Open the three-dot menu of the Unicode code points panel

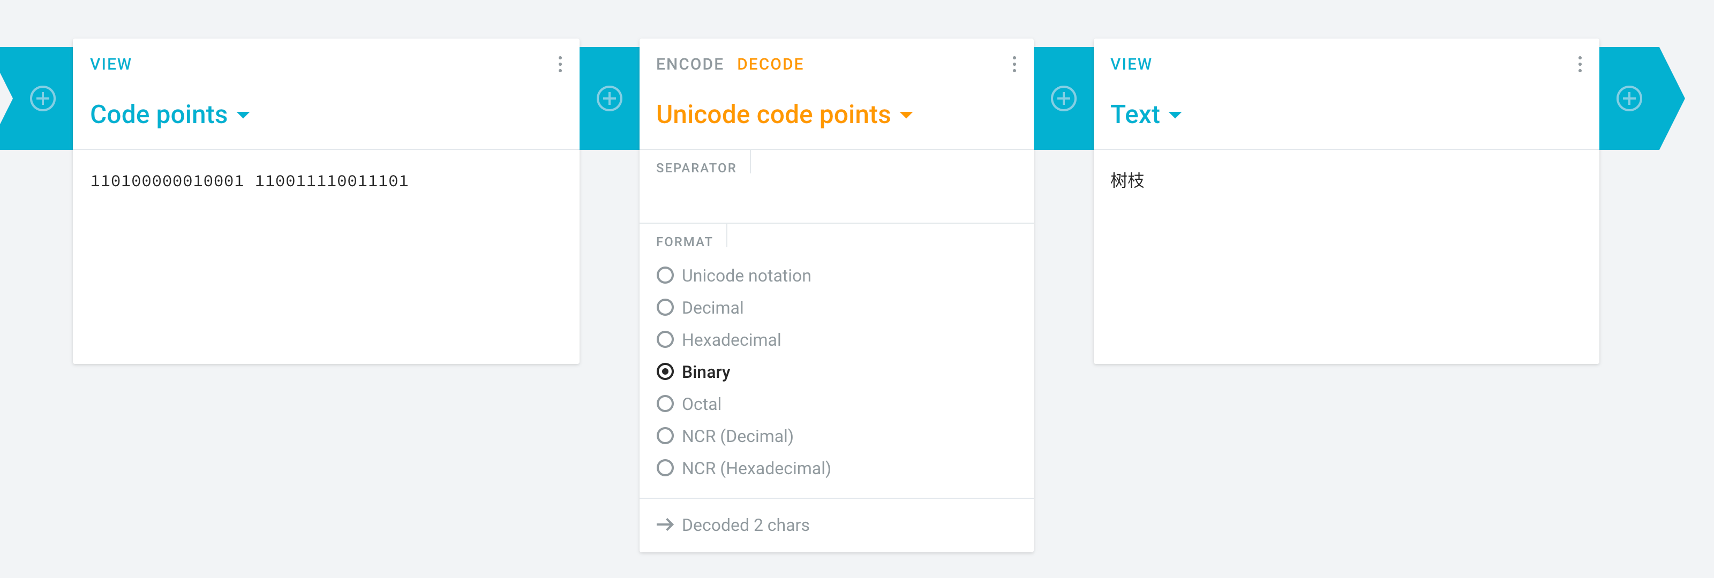pos(1014,64)
